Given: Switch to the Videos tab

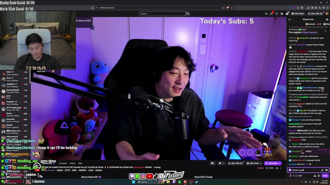Looking at the screenshot, I should [72, 163].
